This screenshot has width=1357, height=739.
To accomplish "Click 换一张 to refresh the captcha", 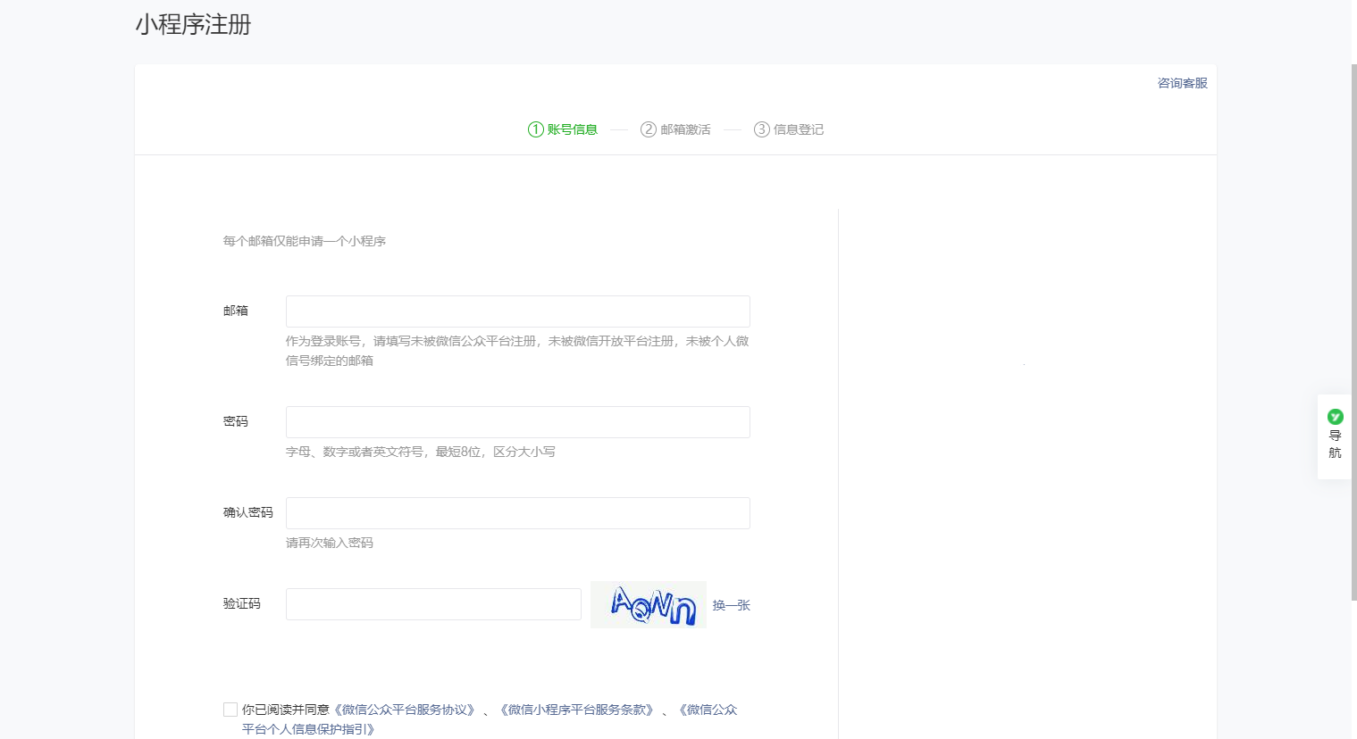I will point(731,605).
